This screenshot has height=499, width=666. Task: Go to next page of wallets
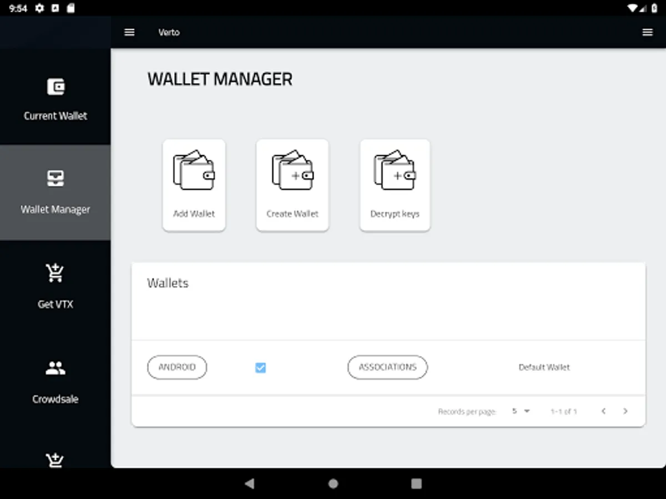click(625, 411)
